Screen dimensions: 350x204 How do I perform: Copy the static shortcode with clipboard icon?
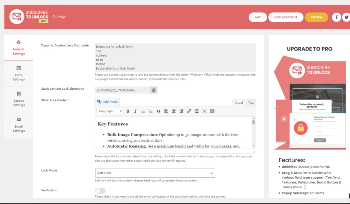click(154, 90)
